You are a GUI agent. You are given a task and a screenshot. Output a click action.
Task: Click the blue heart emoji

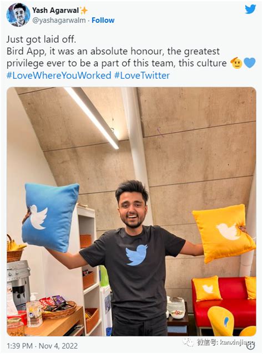coord(250,63)
